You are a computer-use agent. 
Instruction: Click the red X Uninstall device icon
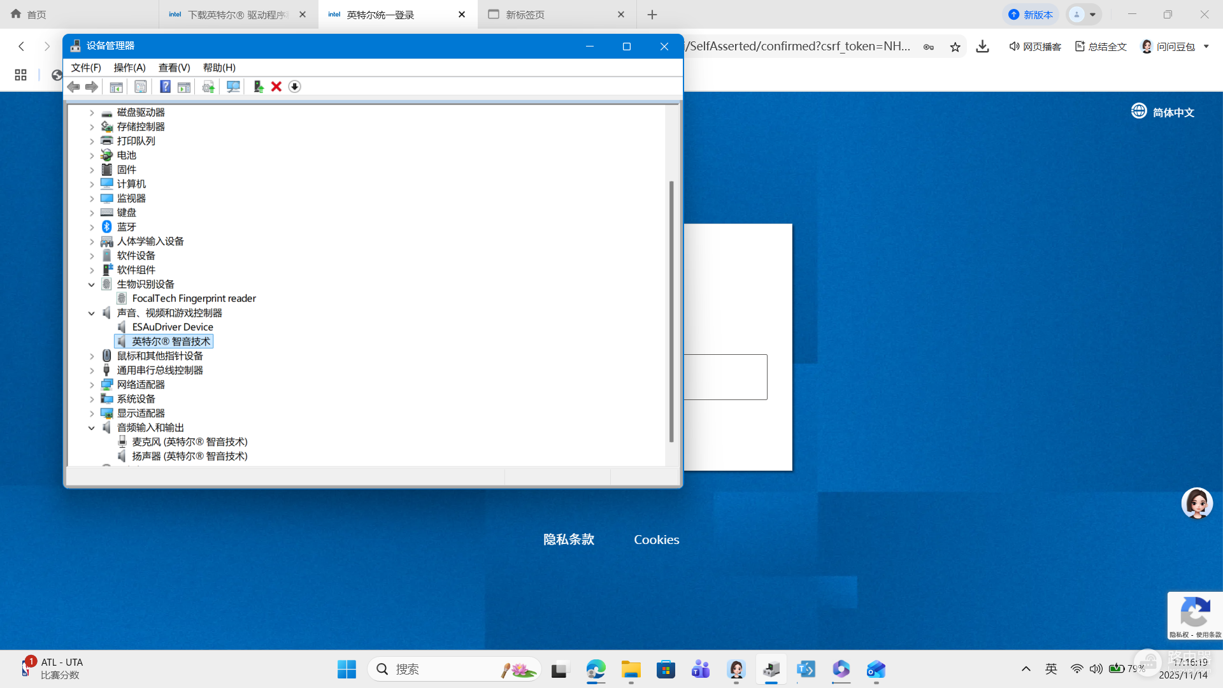point(276,87)
